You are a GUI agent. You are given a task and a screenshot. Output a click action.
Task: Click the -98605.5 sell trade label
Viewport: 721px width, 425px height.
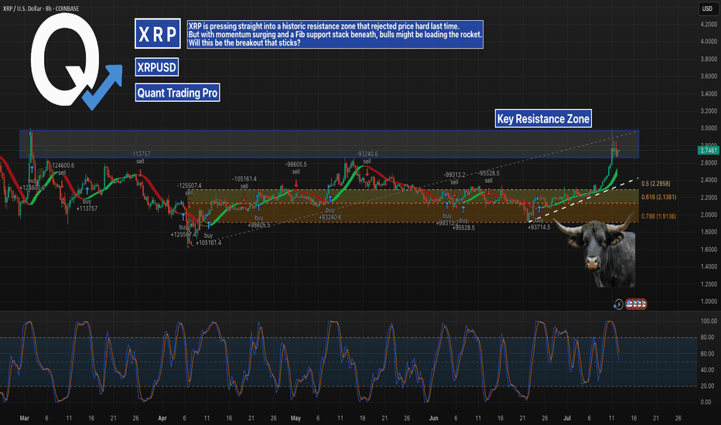point(296,168)
